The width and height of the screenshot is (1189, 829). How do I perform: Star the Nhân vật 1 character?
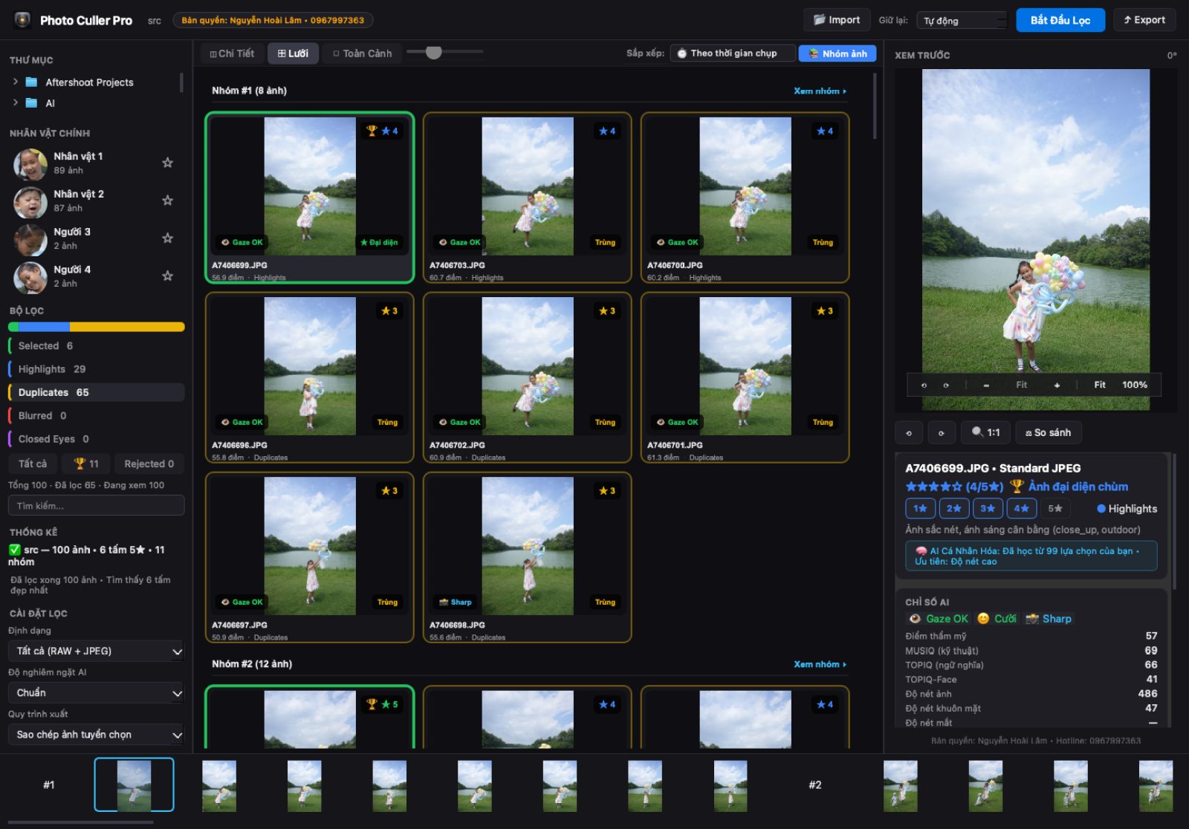coord(168,163)
